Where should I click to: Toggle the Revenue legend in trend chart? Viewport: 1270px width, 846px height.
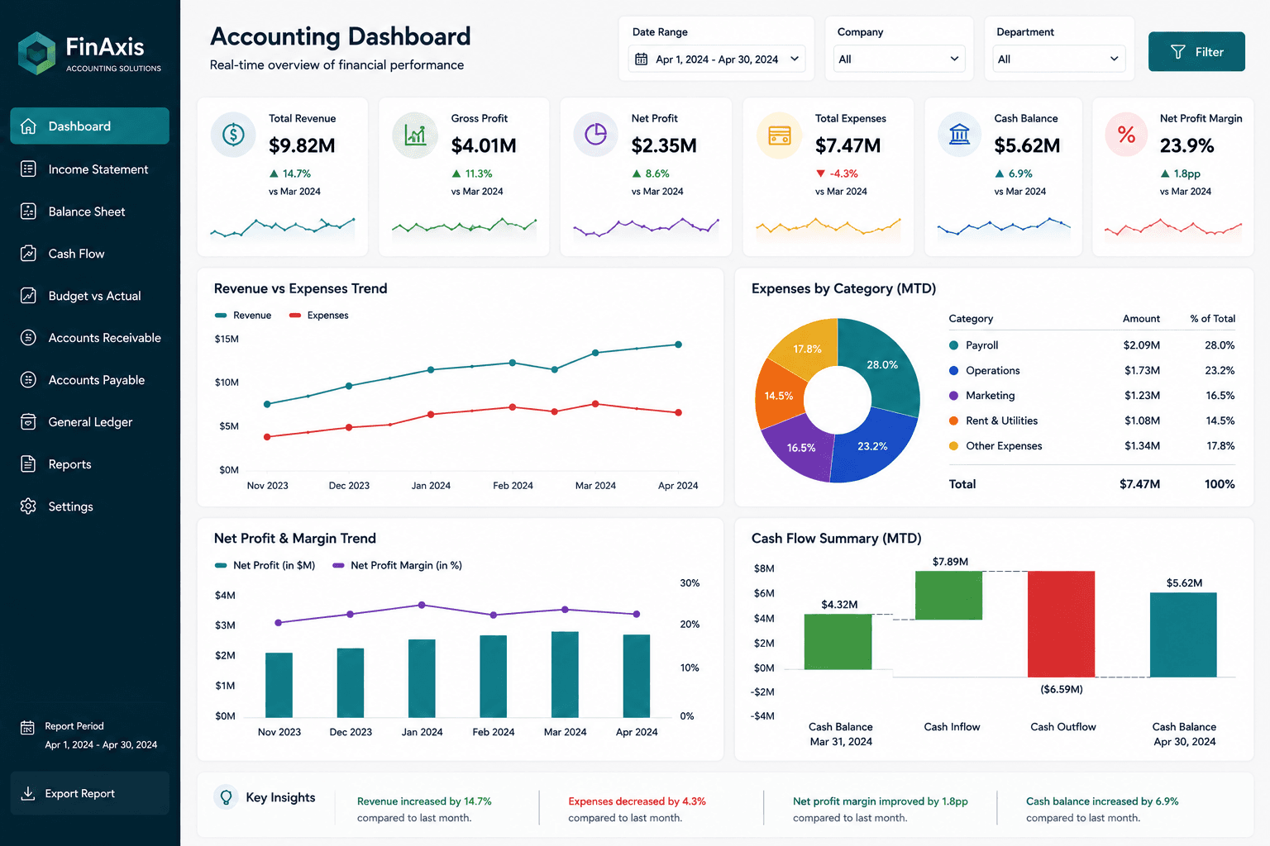pyautogui.click(x=243, y=316)
